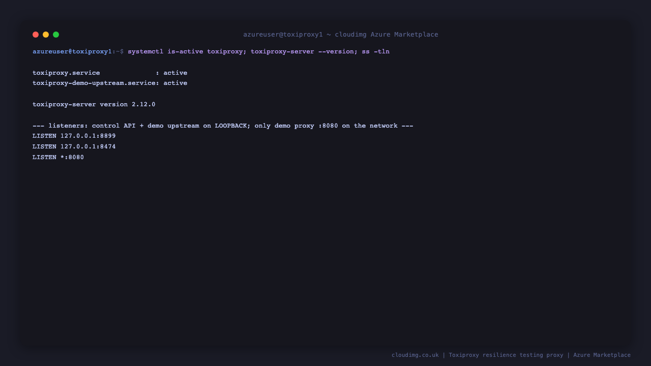
Task: Click the green maximize window dot
Action: coord(56,35)
